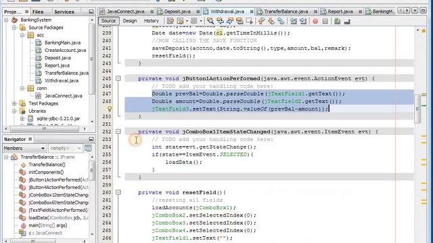Open the TransferBalance.java editor tab
The image size is (433, 243).
tap(286, 11)
